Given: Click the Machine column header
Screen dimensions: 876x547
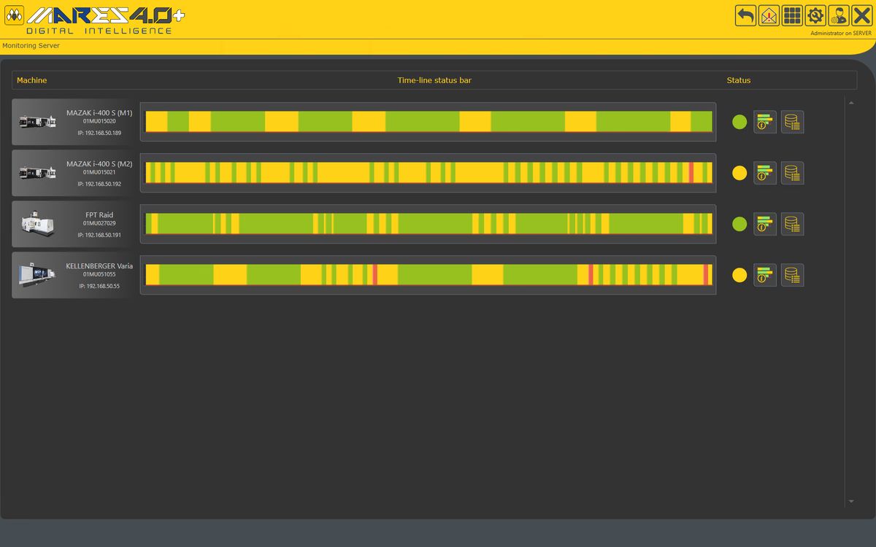Looking at the screenshot, I should pos(31,80).
